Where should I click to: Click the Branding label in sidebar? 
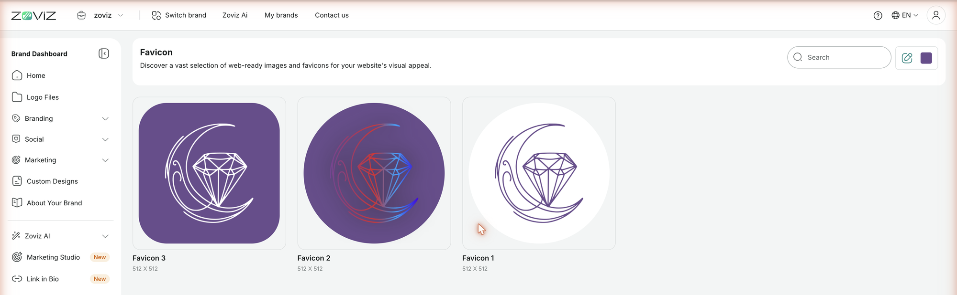point(39,118)
